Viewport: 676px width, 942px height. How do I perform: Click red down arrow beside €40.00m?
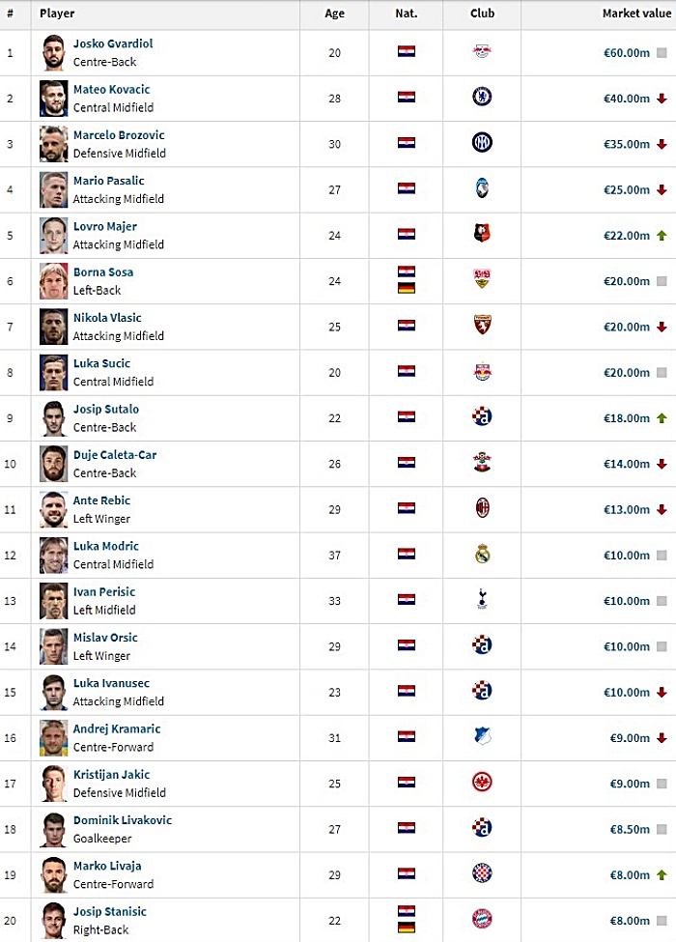(662, 99)
